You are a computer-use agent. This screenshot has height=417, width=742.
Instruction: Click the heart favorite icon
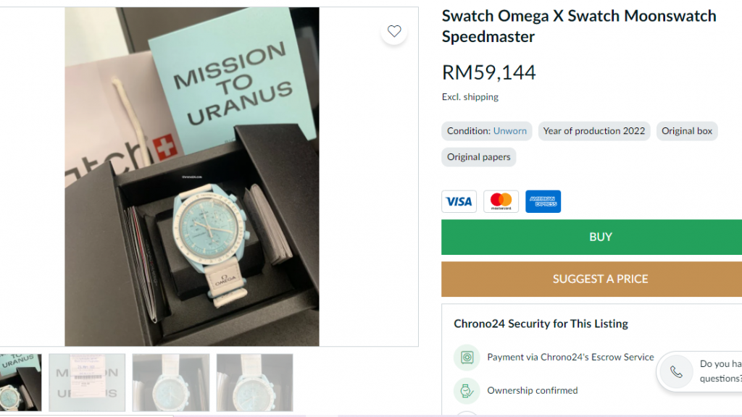(x=394, y=31)
